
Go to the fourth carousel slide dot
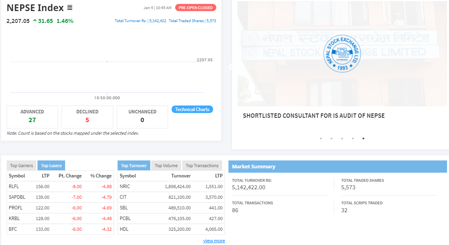click(353, 139)
